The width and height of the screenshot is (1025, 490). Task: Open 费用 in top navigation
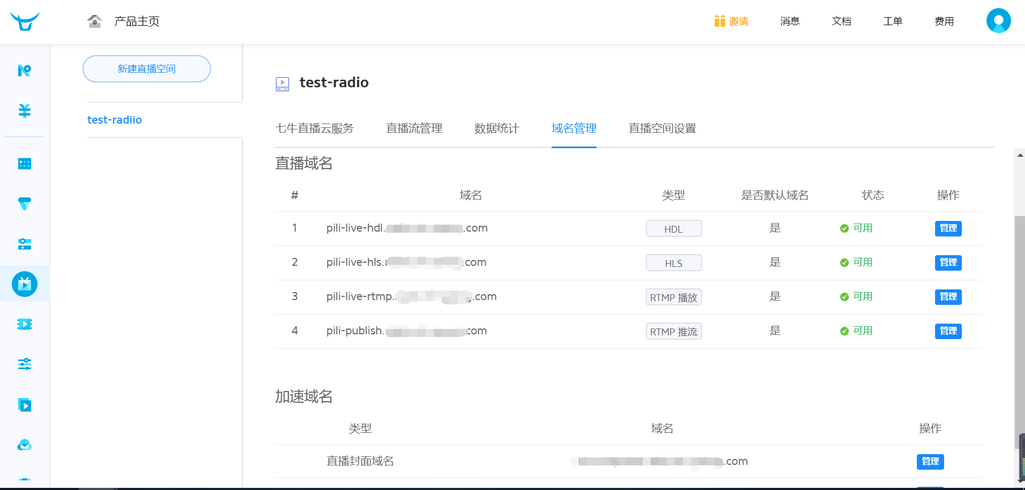[x=944, y=21]
